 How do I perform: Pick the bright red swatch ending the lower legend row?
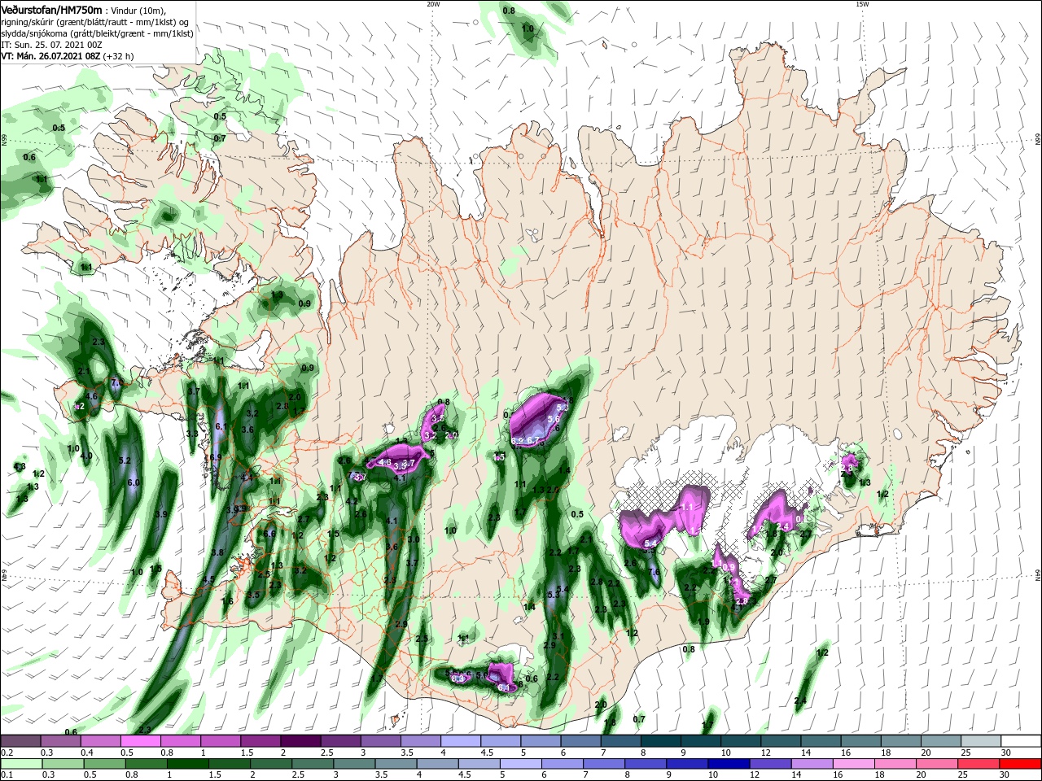[x=1022, y=764]
